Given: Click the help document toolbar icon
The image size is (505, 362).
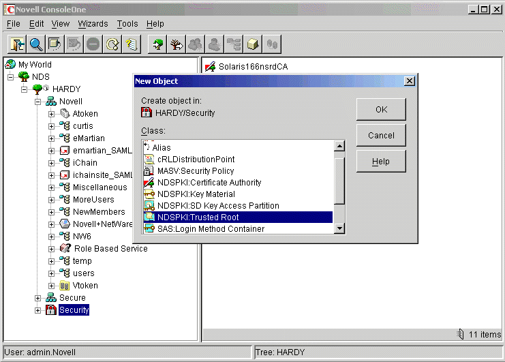Looking at the screenshot, I should click(x=132, y=44).
